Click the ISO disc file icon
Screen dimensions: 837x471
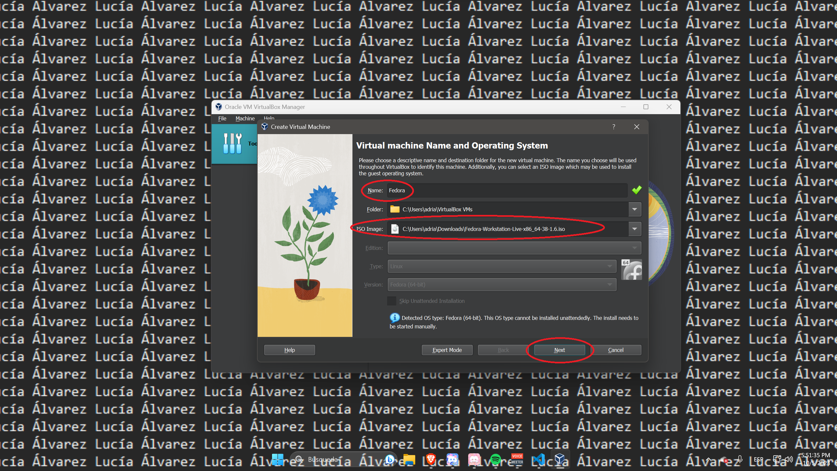click(x=395, y=229)
